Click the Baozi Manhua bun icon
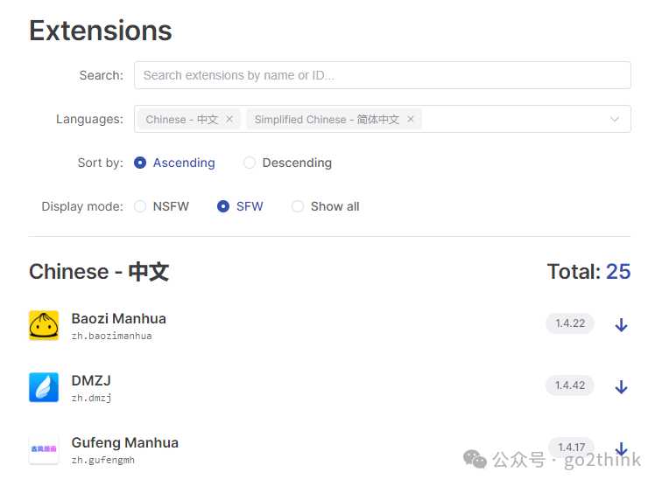662x486 pixels. click(x=44, y=325)
